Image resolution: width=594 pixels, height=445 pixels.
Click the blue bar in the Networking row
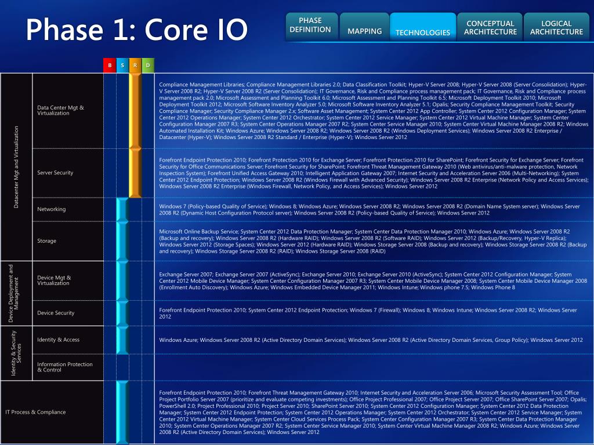[122, 209]
